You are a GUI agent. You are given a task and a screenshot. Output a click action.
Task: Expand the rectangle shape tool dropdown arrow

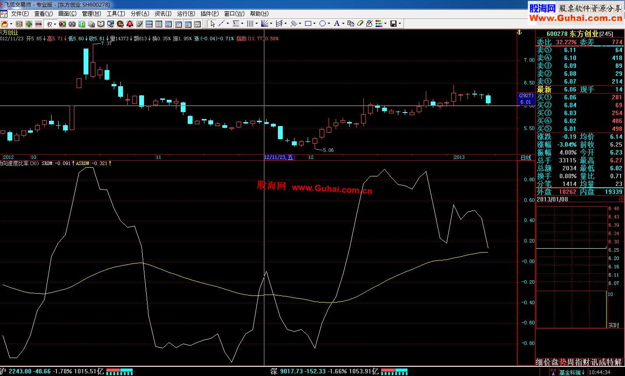point(315,24)
